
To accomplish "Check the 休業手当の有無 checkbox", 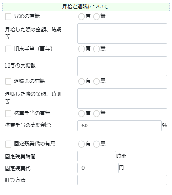I will pos(8,114).
